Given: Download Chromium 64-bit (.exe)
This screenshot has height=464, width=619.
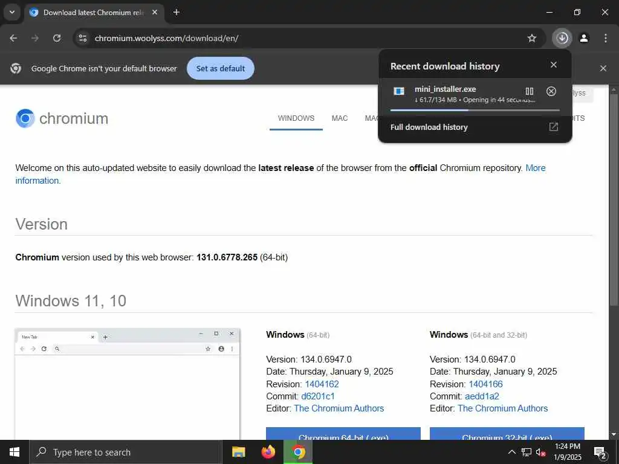Looking at the screenshot, I should 343,434.
